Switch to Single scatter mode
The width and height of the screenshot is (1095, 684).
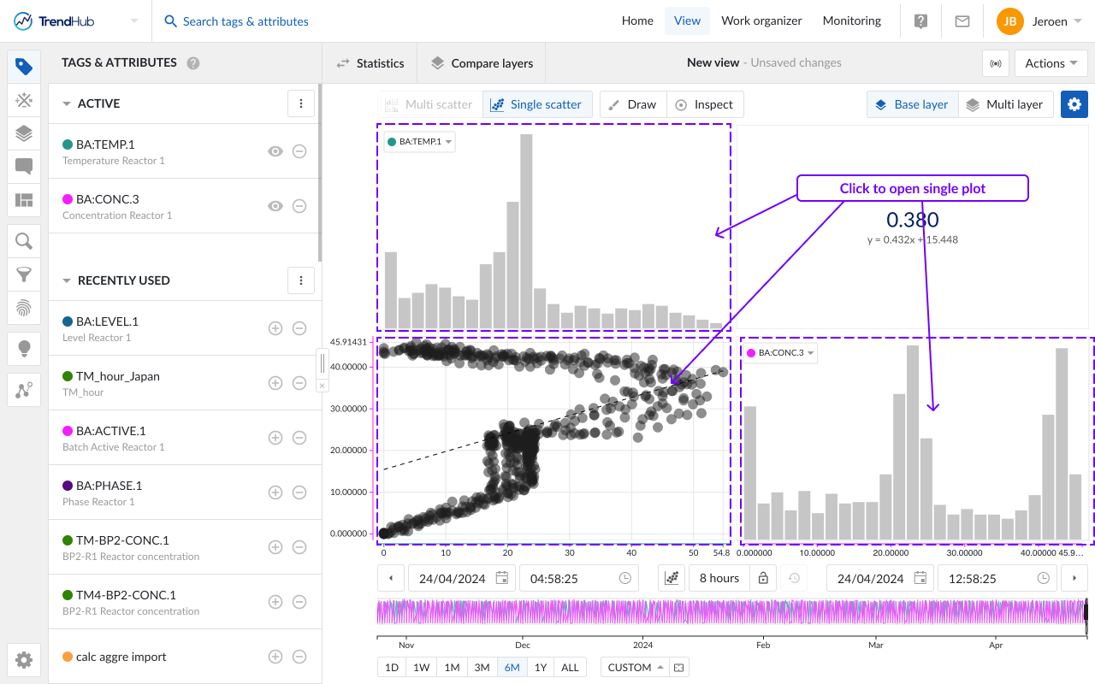point(537,103)
